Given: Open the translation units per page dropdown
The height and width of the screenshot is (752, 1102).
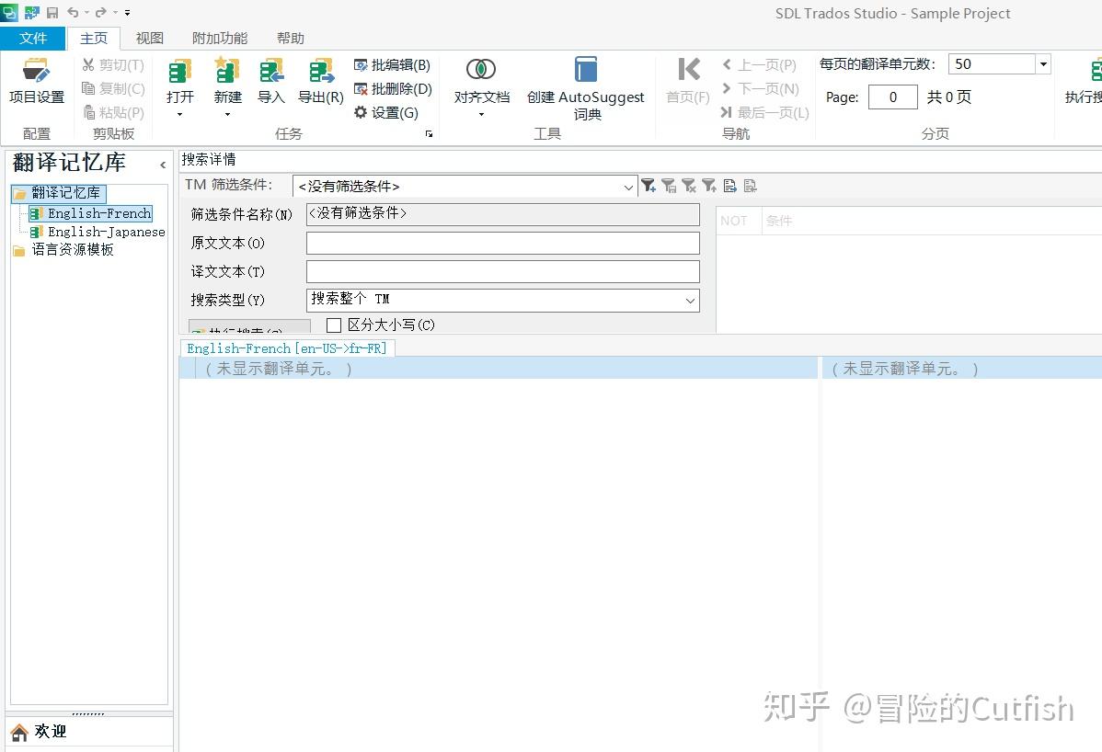Looking at the screenshot, I should pyautogui.click(x=1041, y=63).
